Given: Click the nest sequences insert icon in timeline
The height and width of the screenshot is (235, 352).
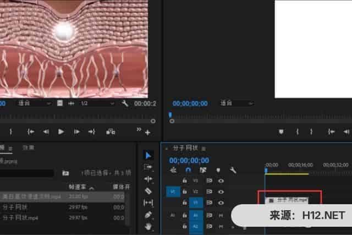Looking at the screenshot, I should tap(173, 170).
